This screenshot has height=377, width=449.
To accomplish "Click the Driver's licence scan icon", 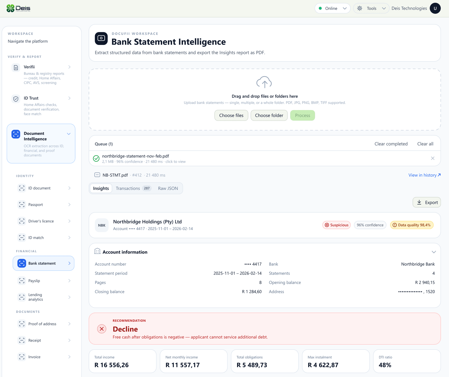I will click(22, 221).
